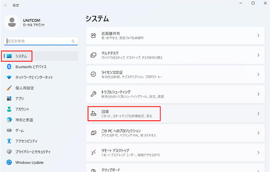The height and width of the screenshot is (172, 270).
Task: Expand the トラブルシューティング chevron
Action: pyautogui.click(x=258, y=94)
